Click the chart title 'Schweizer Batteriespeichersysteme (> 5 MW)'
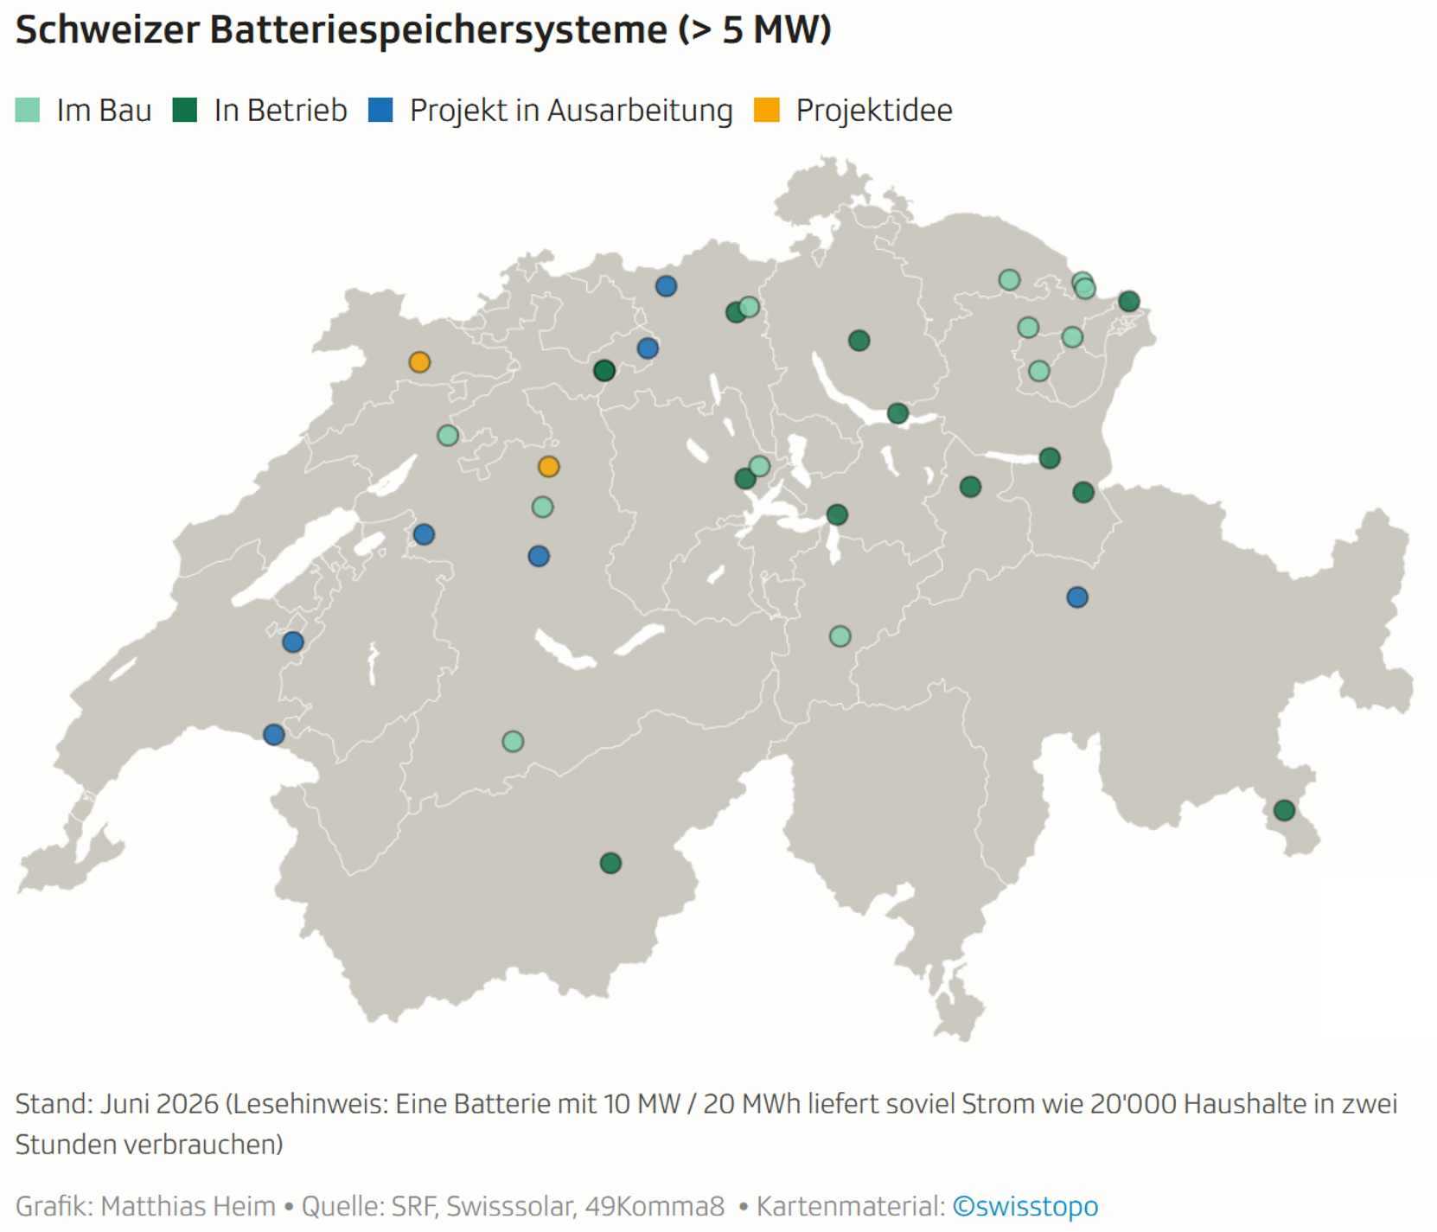This screenshot has width=1437, height=1232. point(424,29)
